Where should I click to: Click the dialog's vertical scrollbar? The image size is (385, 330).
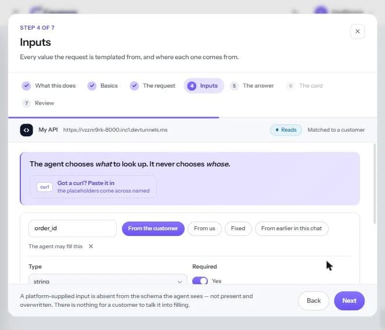pos(375,184)
